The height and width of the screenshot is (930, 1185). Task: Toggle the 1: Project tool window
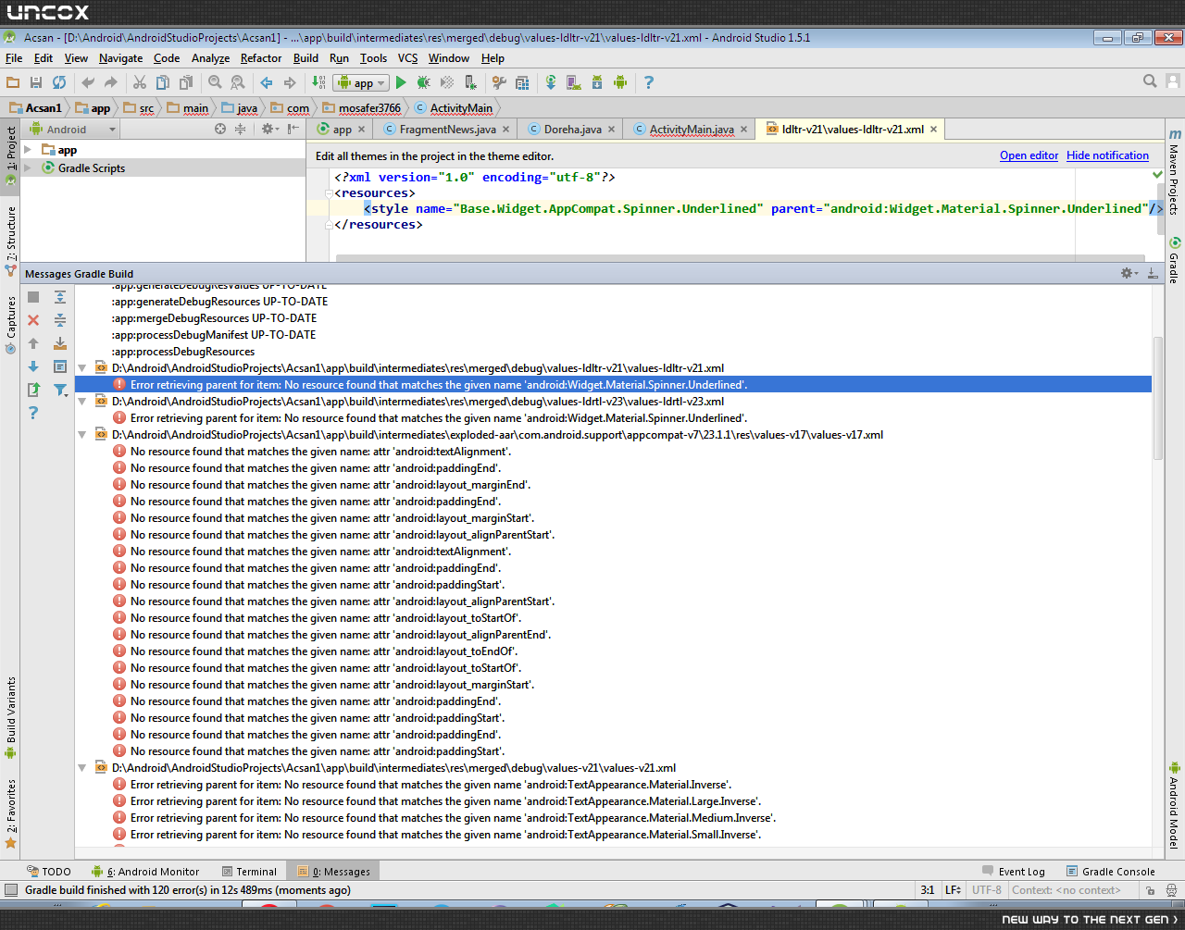coord(10,155)
